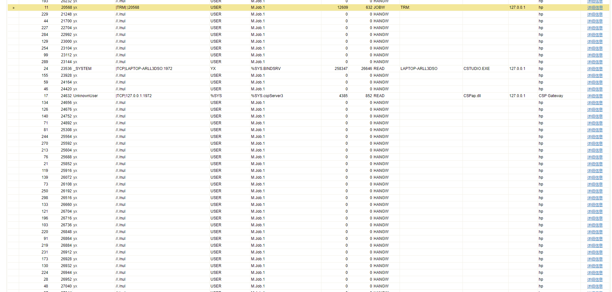Click the _SYSTEM user cell

point(82,69)
